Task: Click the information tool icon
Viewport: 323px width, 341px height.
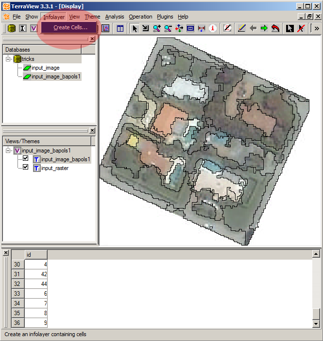Action: coord(212,28)
